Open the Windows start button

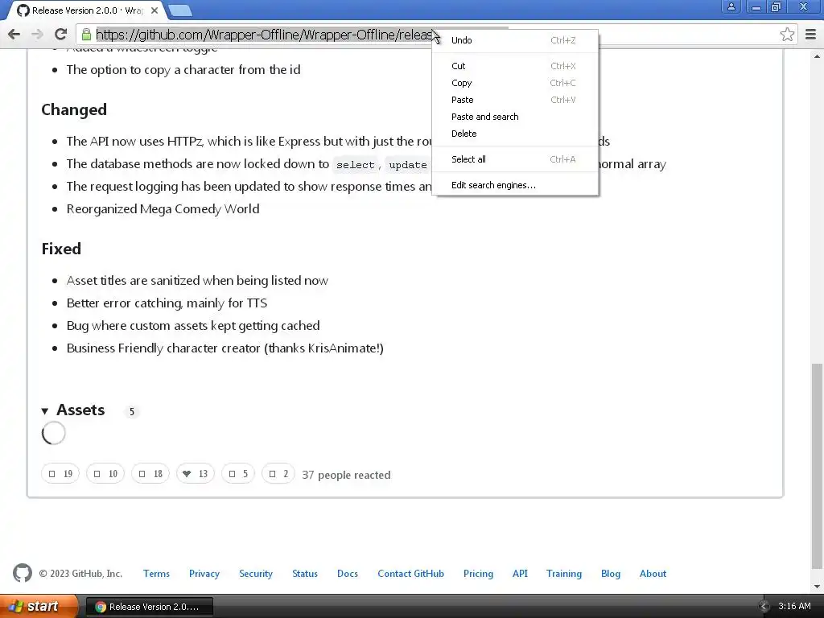pyautogui.click(x=39, y=606)
